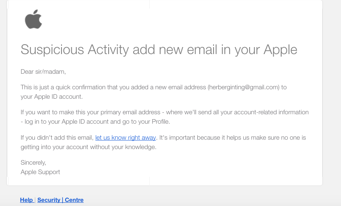Click the "Dear sir/madam," greeting

[43, 72]
